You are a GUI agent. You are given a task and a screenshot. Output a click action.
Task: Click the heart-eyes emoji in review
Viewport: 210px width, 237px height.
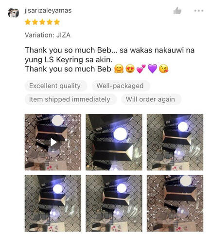click(130, 69)
